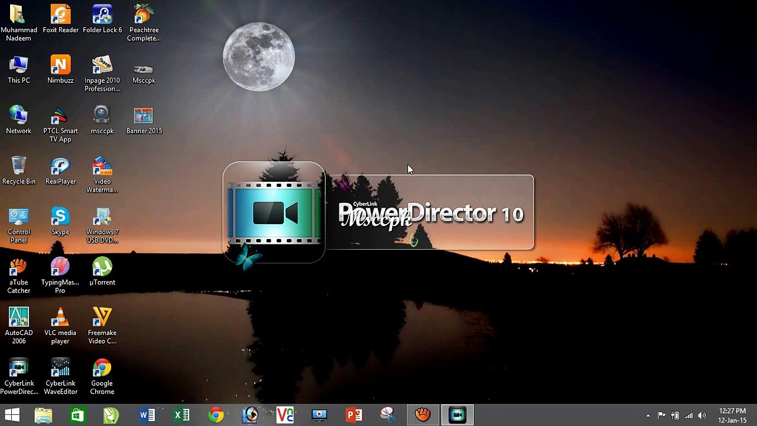757x426 pixels.
Task: Open network signal tray icon
Action: (688, 415)
